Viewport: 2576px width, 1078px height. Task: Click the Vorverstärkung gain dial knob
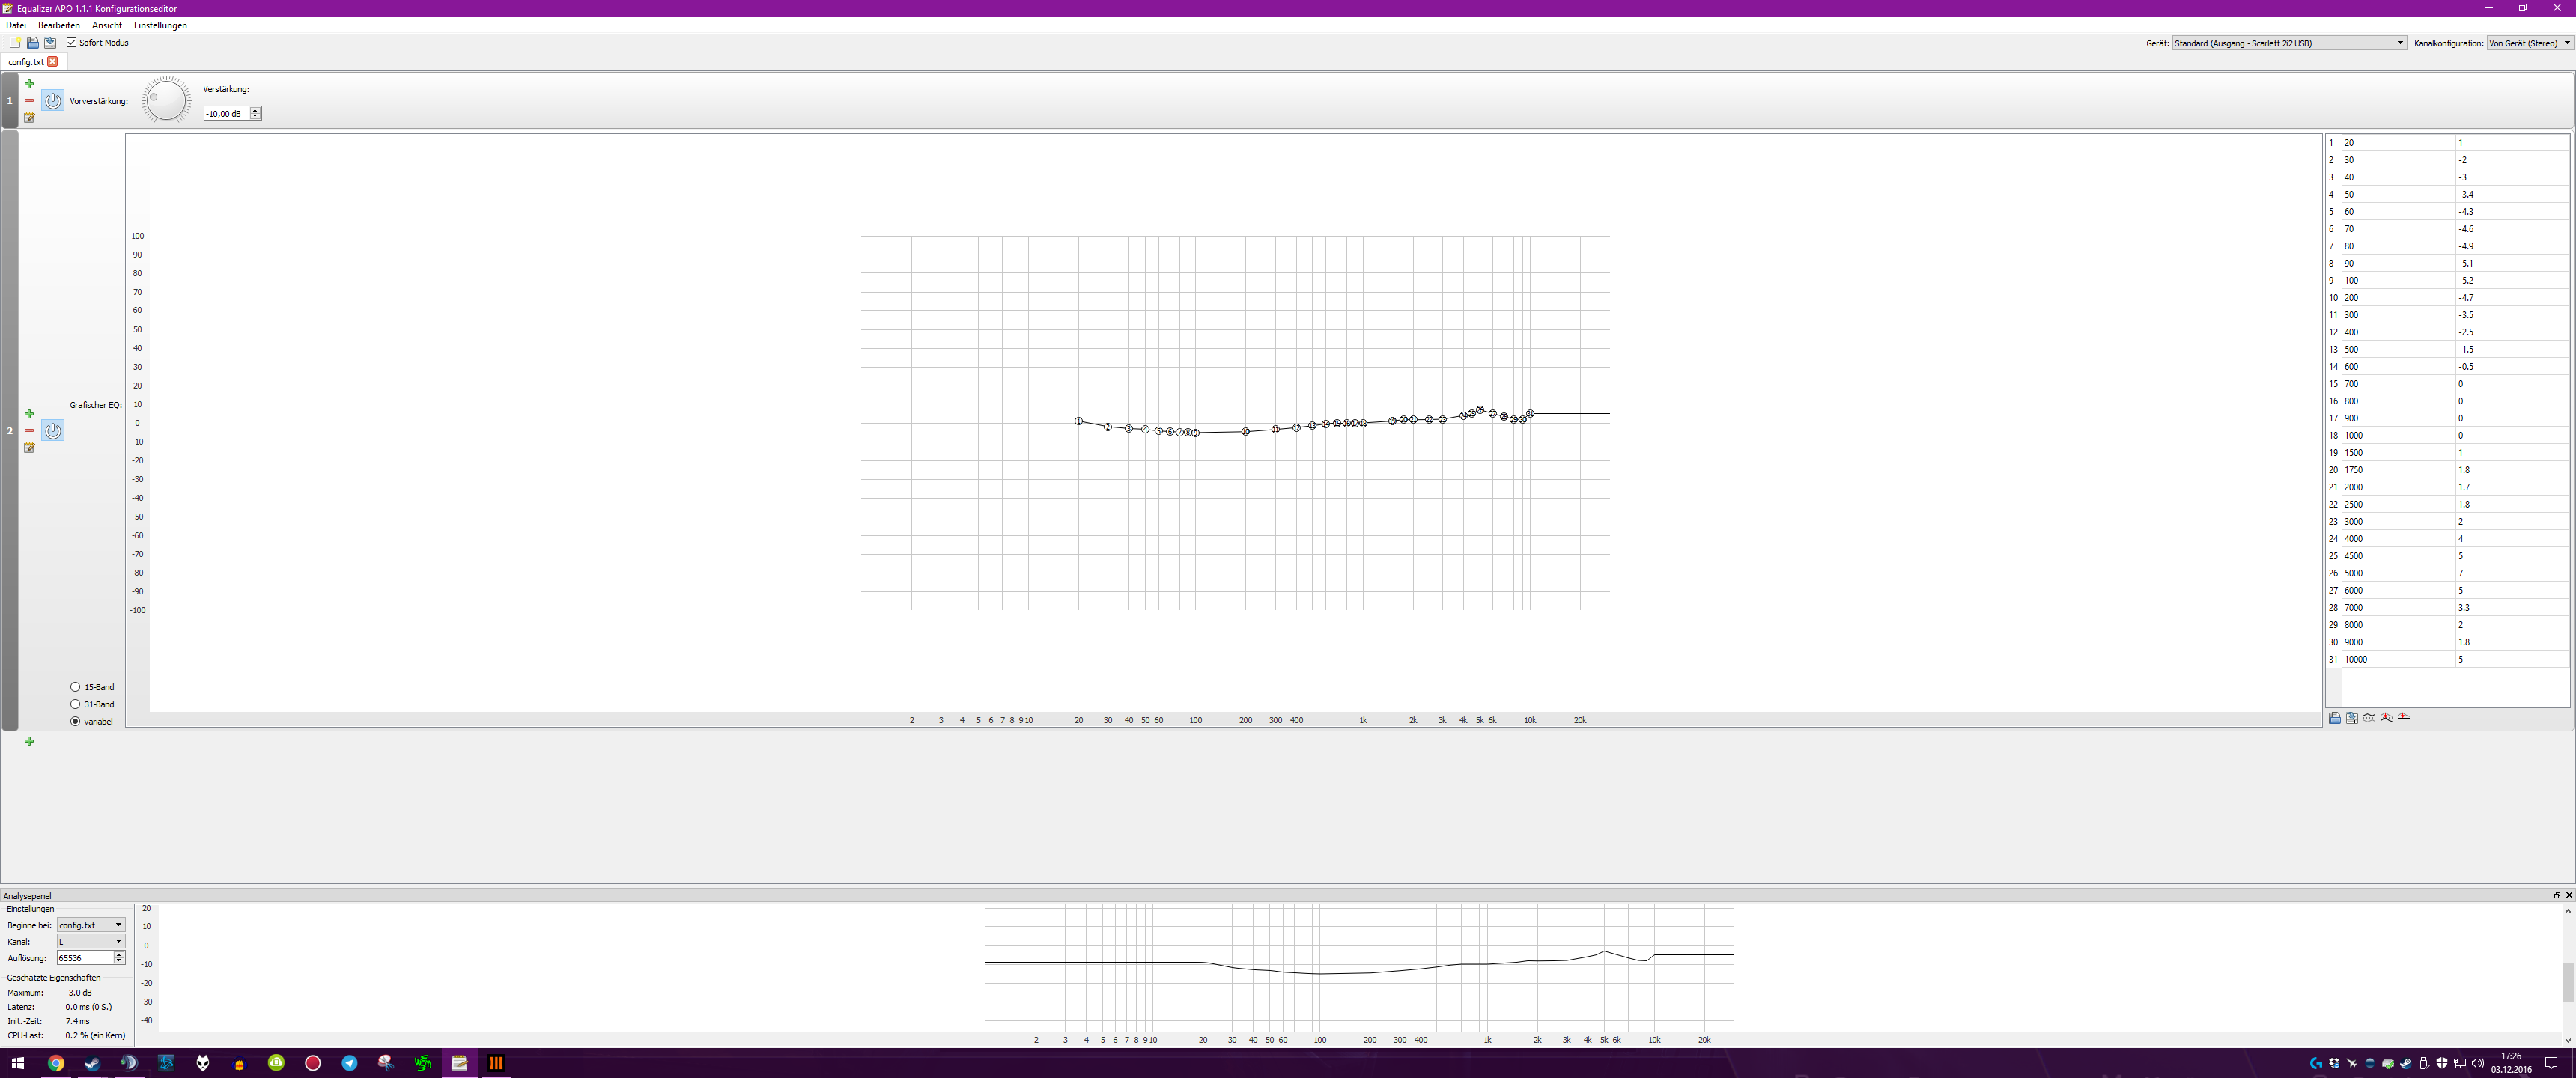pyautogui.click(x=166, y=100)
